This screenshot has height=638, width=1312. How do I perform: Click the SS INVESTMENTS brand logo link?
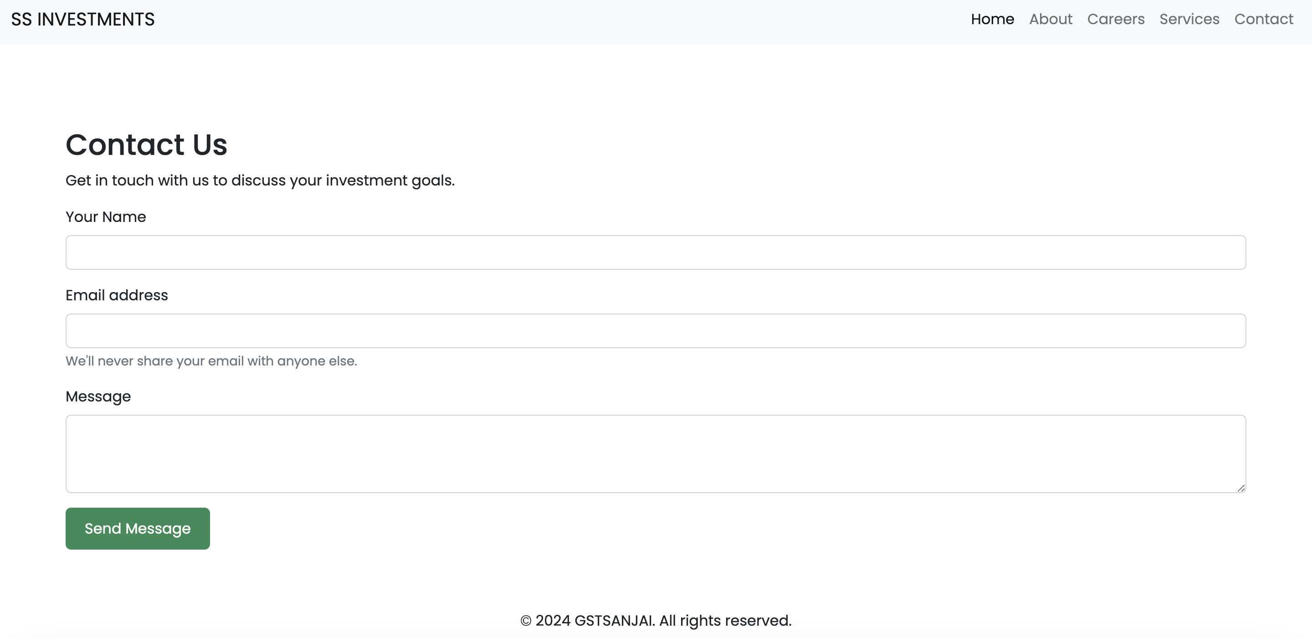point(82,19)
